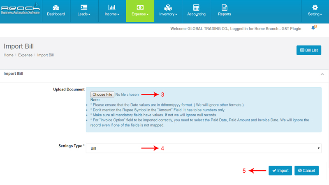Screen dimensions: 329x185
Task: Click the Expense money icon
Action: pos(140,7)
